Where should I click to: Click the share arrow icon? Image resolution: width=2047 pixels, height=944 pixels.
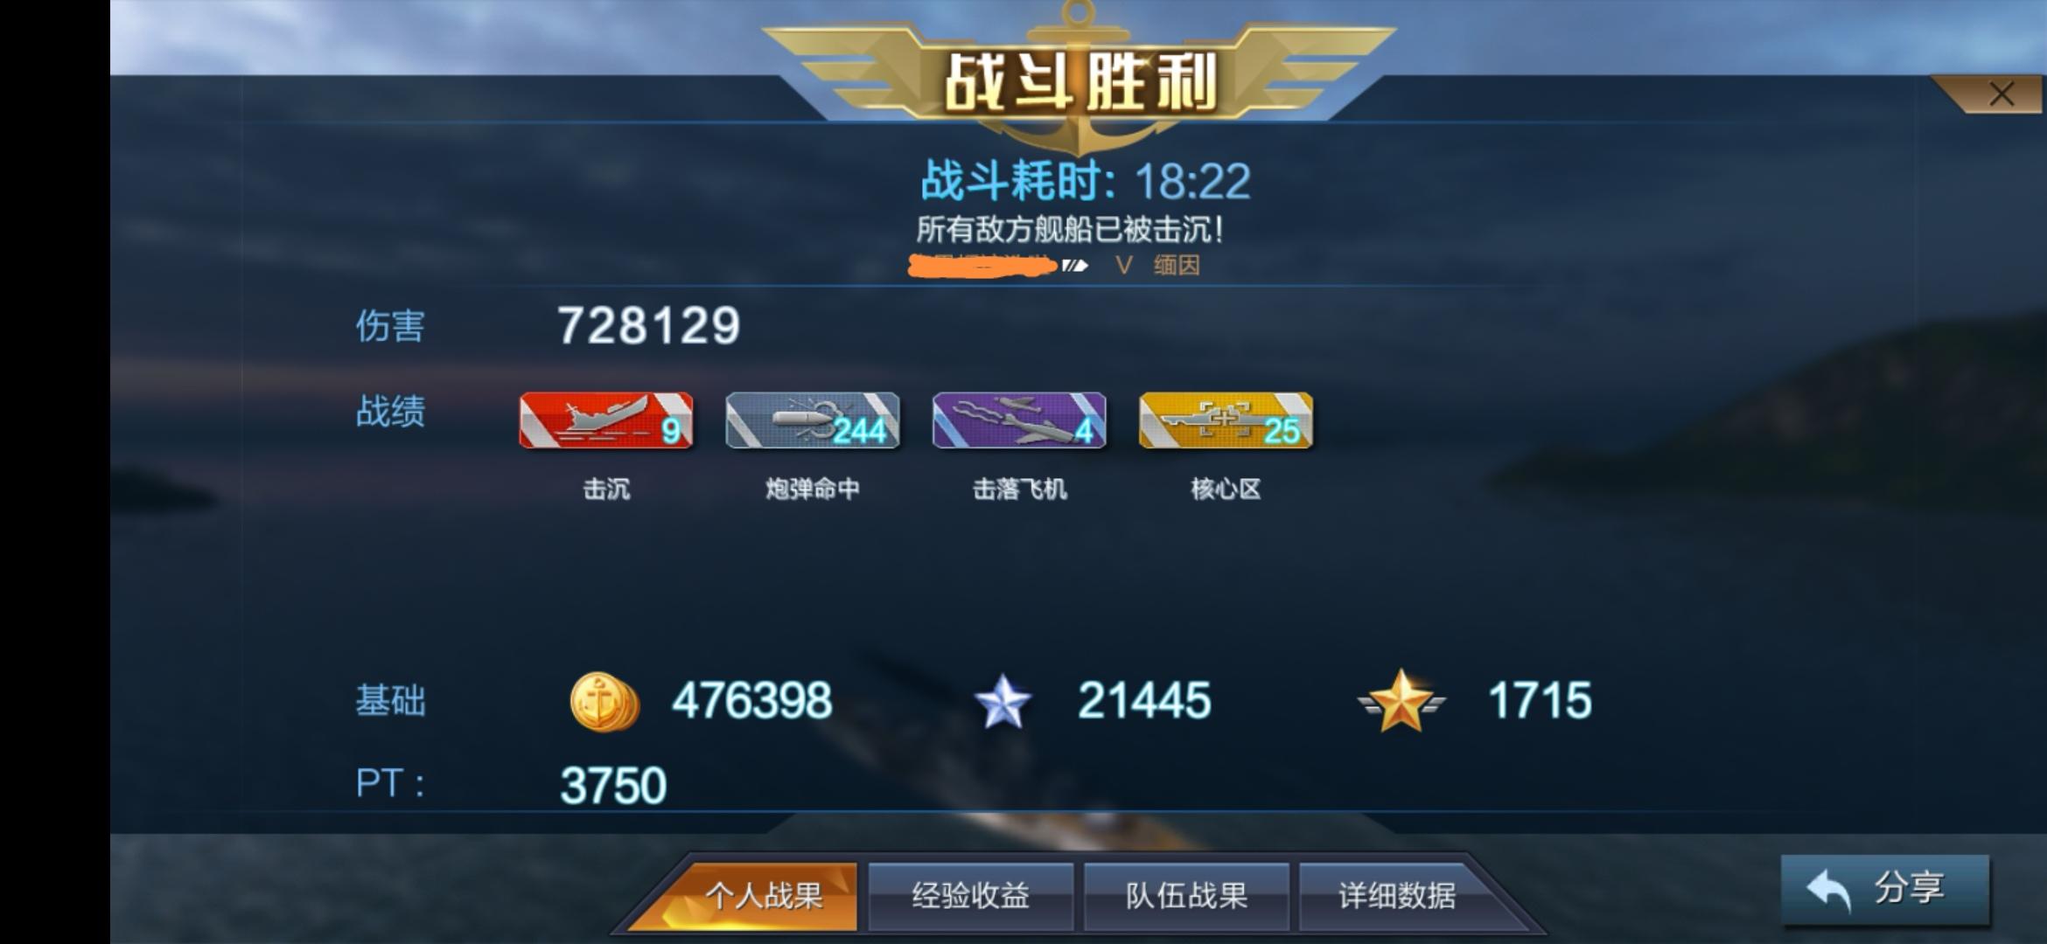point(1829,891)
